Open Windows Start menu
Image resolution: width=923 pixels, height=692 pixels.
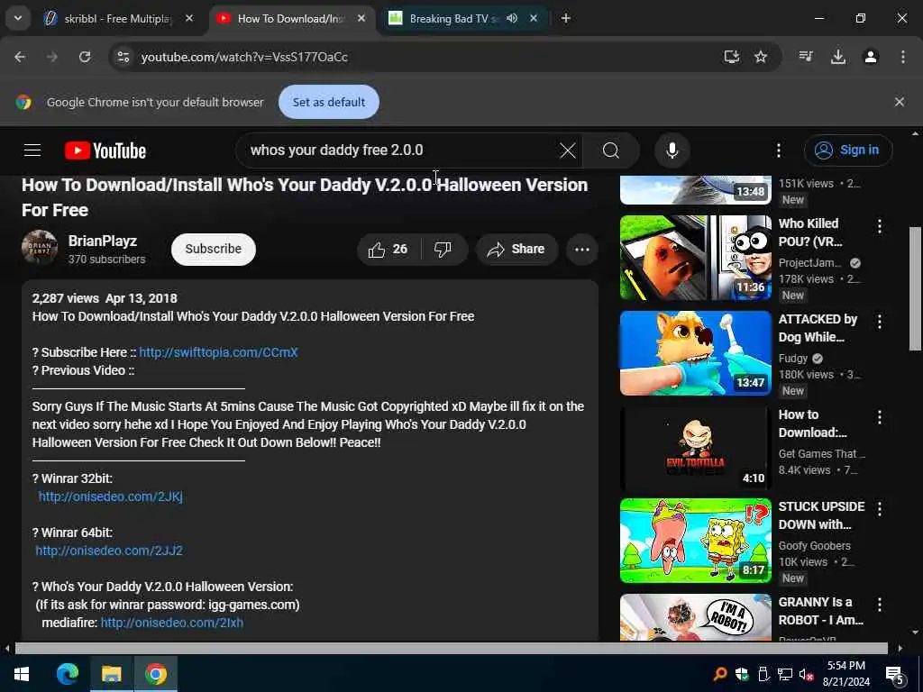[x=22, y=674]
